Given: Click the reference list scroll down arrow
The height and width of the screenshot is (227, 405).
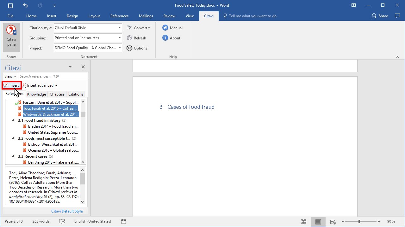Looking at the screenshot, I should tap(83, 162).
